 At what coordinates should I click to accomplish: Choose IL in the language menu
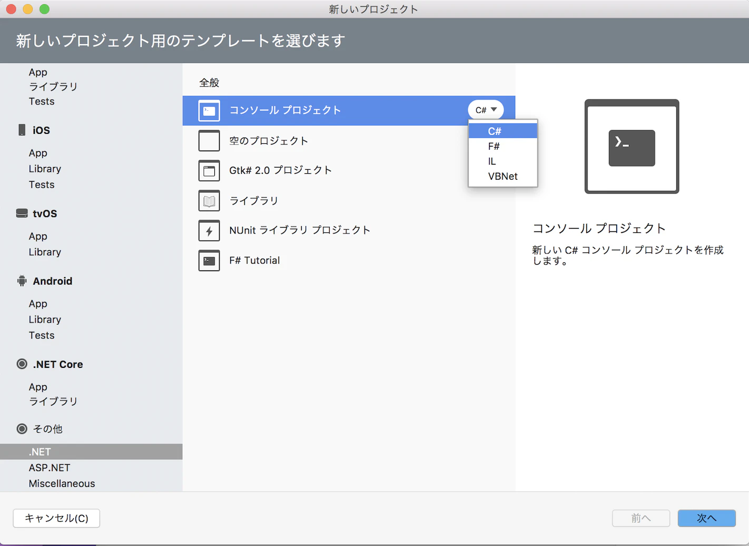click(503, 161)
